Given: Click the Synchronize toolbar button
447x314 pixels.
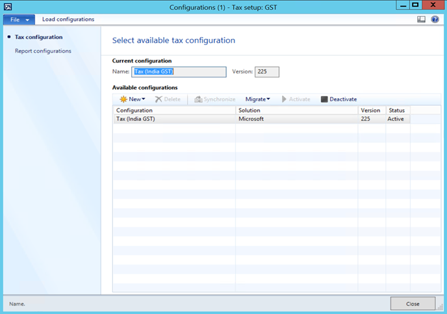Looking at the screenshot, I should 215,99.
